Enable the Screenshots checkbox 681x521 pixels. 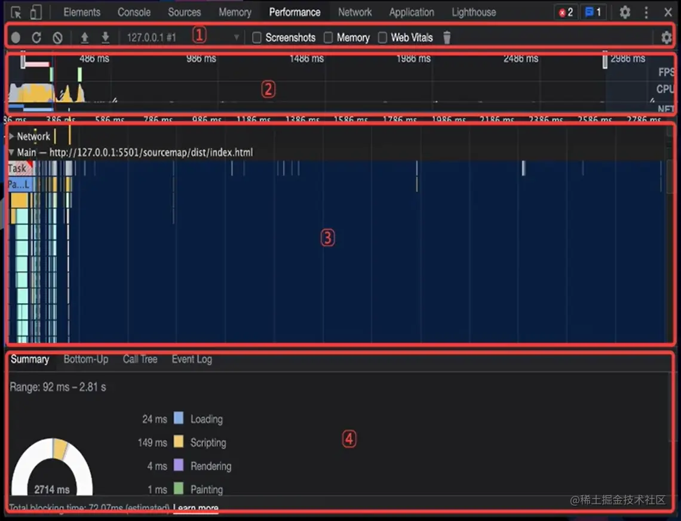point(256,37)
